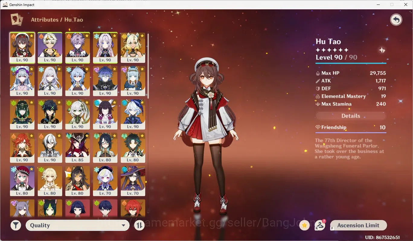This screenshot has height=241, width=413.
Task: Select the Lv. 85 Chasca portrait
Action: (78, 148)
